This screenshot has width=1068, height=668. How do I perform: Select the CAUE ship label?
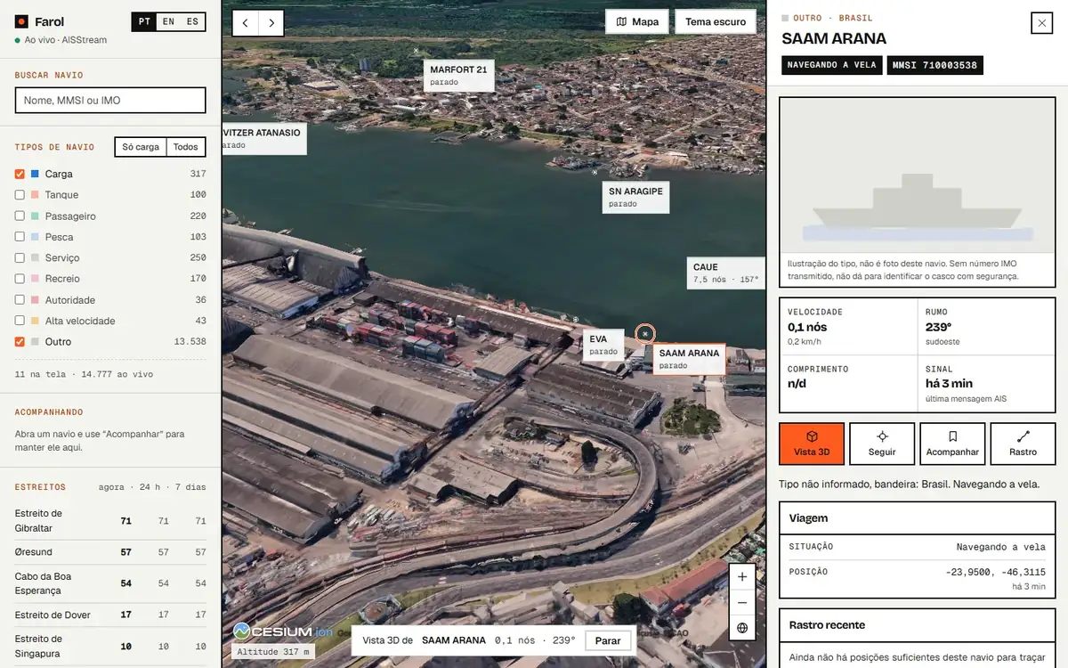point(725,273)
